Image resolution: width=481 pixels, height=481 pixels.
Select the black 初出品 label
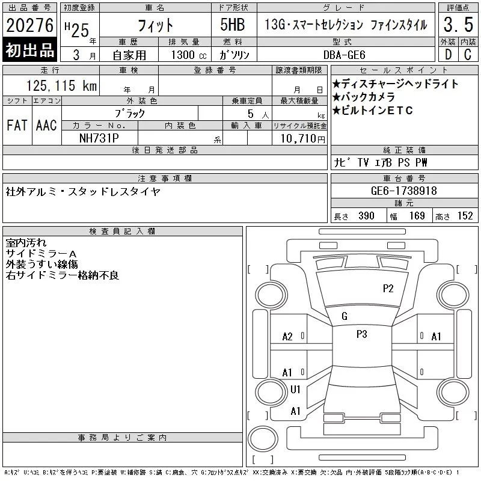[x=29, y=50]
